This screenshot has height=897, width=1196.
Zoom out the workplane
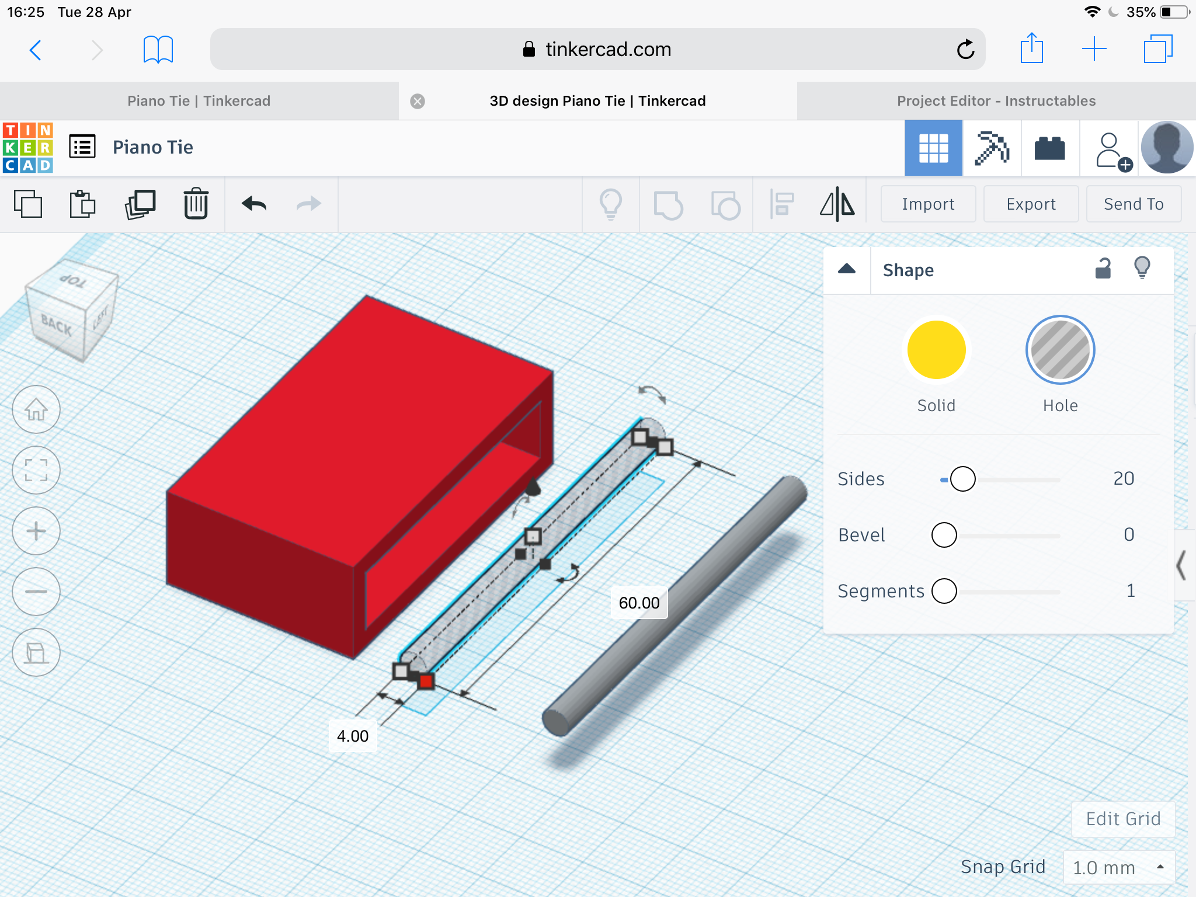(36, 592)
